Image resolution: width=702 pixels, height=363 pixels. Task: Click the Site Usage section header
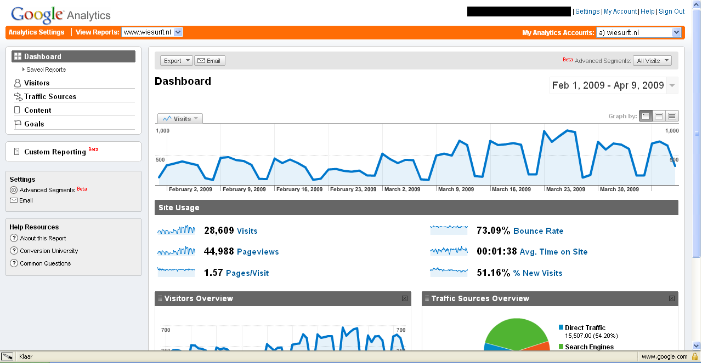click(416, 208)
